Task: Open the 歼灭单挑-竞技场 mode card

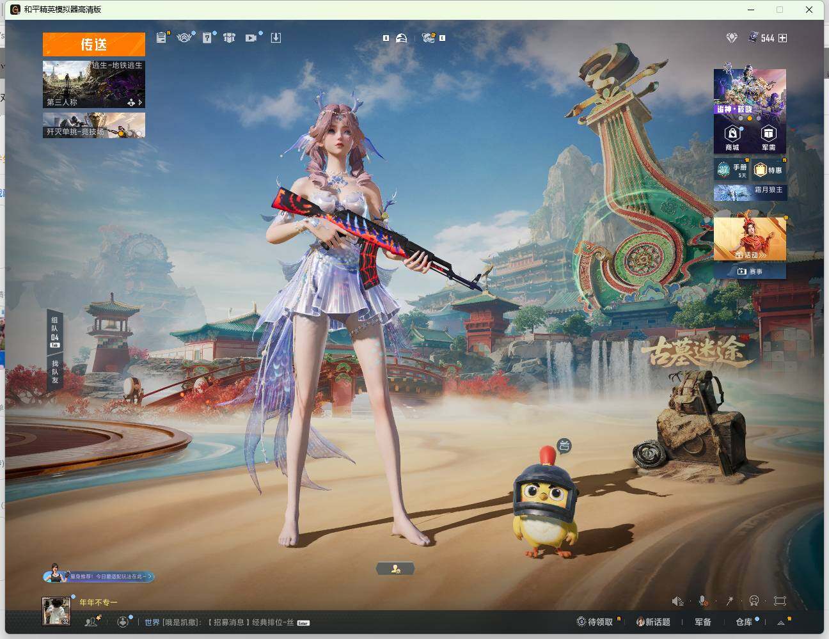Action: (x=94, y=125)
